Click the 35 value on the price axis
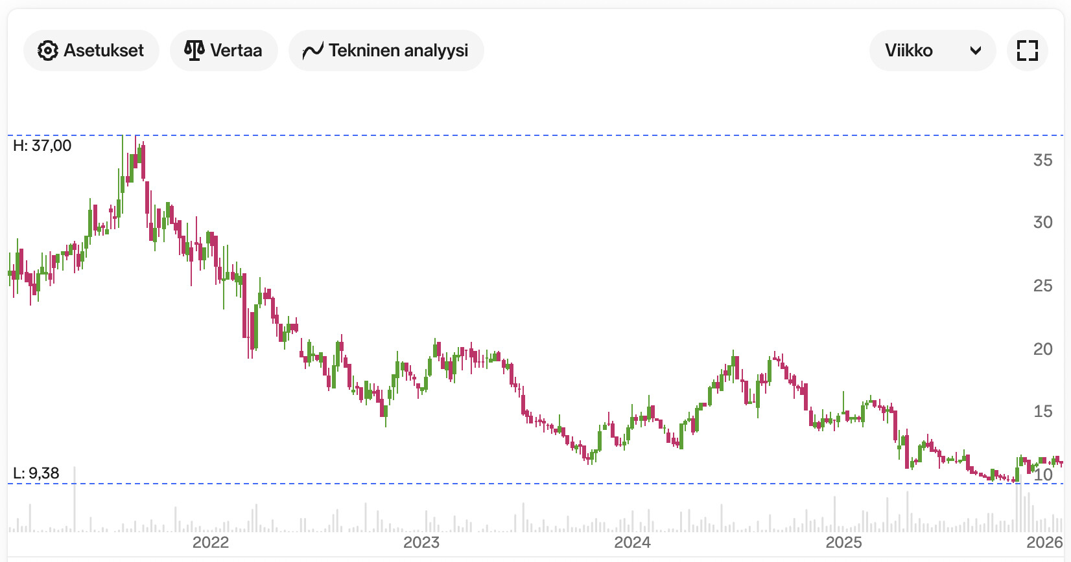The height and width of the screenshot is (562, 1071). tap(1042, 160)
